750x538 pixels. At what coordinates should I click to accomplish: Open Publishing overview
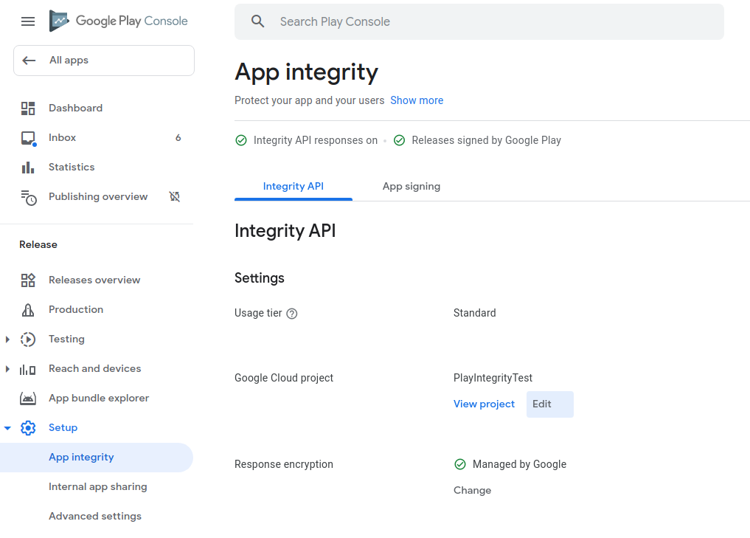pyautogui.click(x=97, y=196)
